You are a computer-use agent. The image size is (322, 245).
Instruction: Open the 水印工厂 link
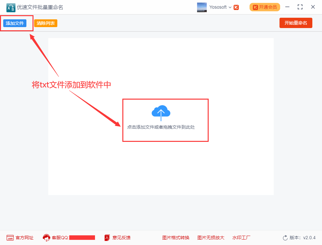pos(241,238)
